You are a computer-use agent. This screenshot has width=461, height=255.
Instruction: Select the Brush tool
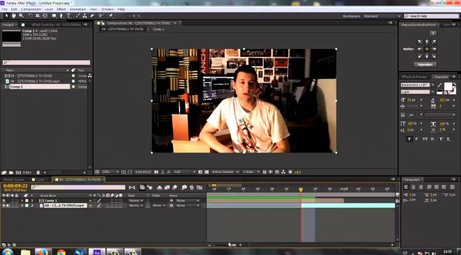pyautogui.click(x=78, y=16)
